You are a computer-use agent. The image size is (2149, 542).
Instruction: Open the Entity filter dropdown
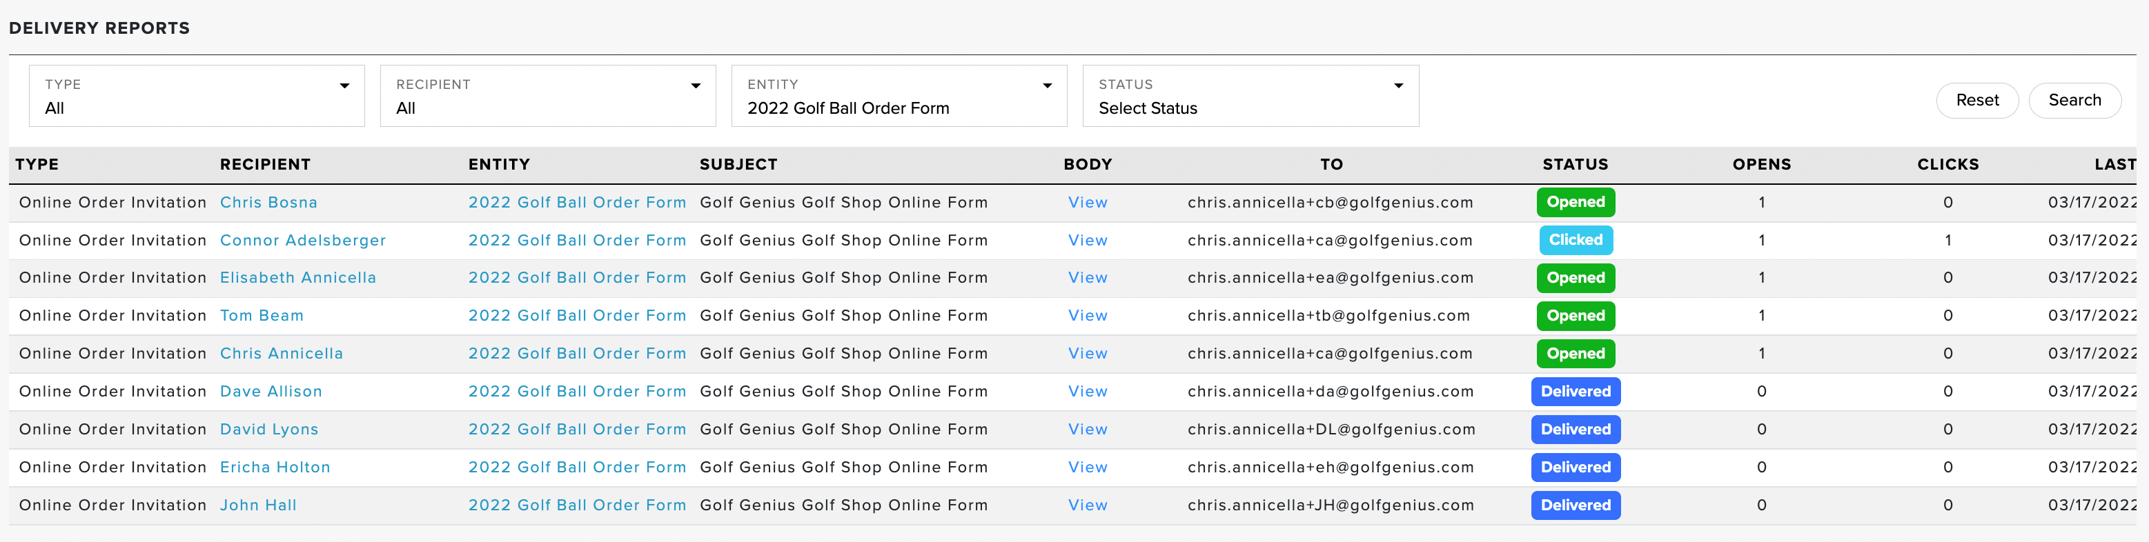[899, 96]
